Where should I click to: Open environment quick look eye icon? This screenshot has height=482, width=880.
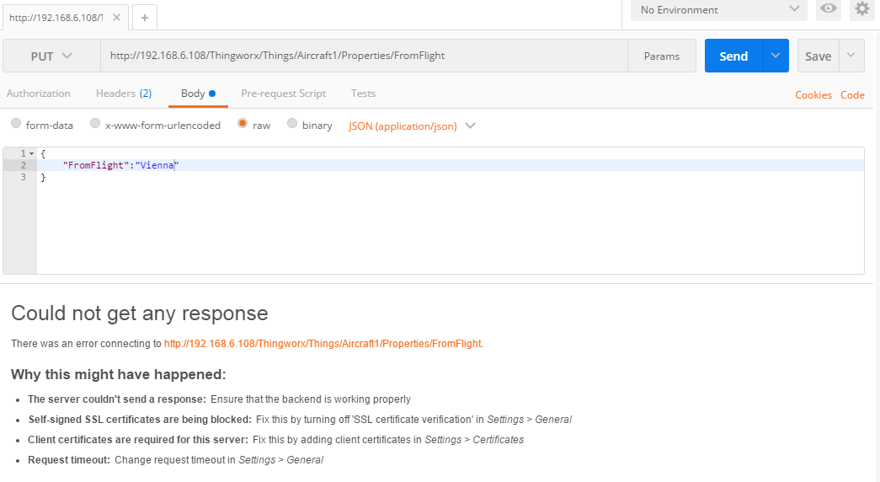[x=828, y=9]
